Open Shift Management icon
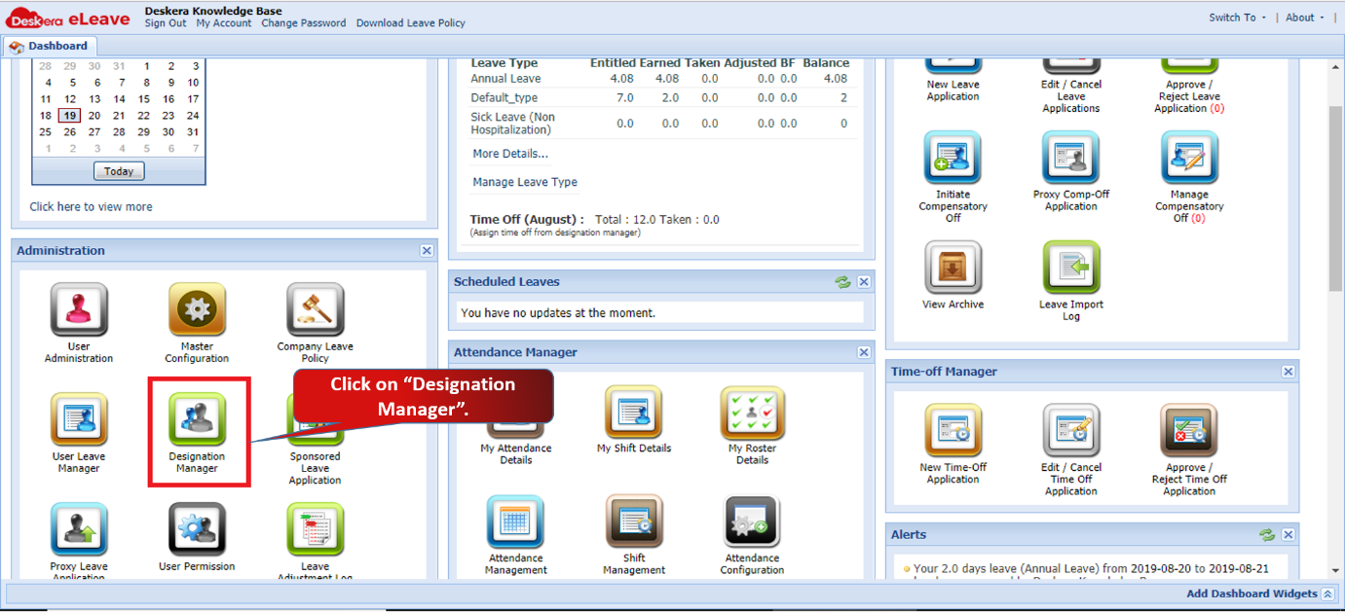 [x=634, y=522]
